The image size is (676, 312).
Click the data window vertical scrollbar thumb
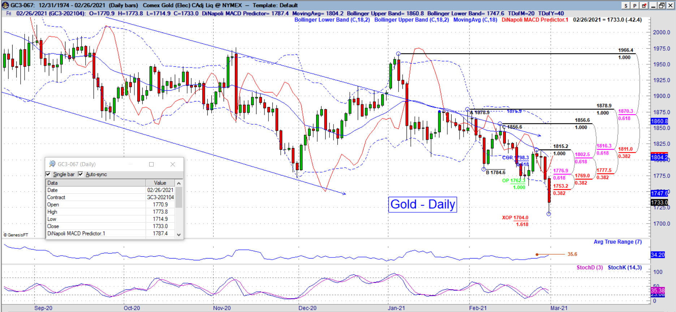[x=178, y=197]
